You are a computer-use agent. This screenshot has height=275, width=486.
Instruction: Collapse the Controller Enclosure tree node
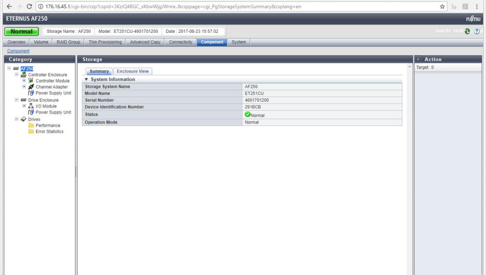(x=17, y=75)
